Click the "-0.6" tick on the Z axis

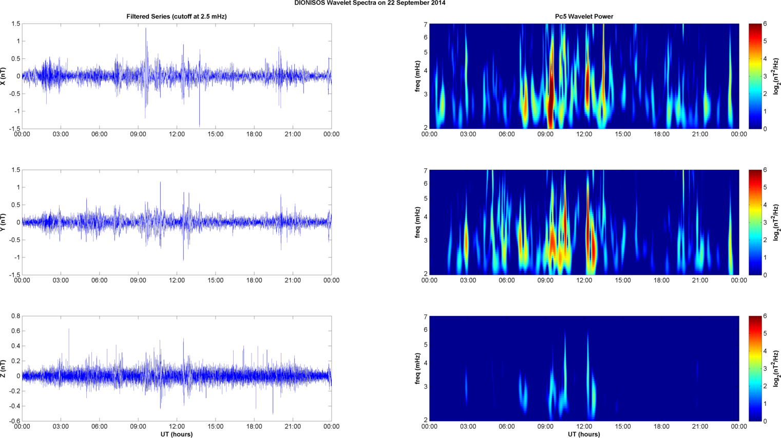[x=14, y=421]
